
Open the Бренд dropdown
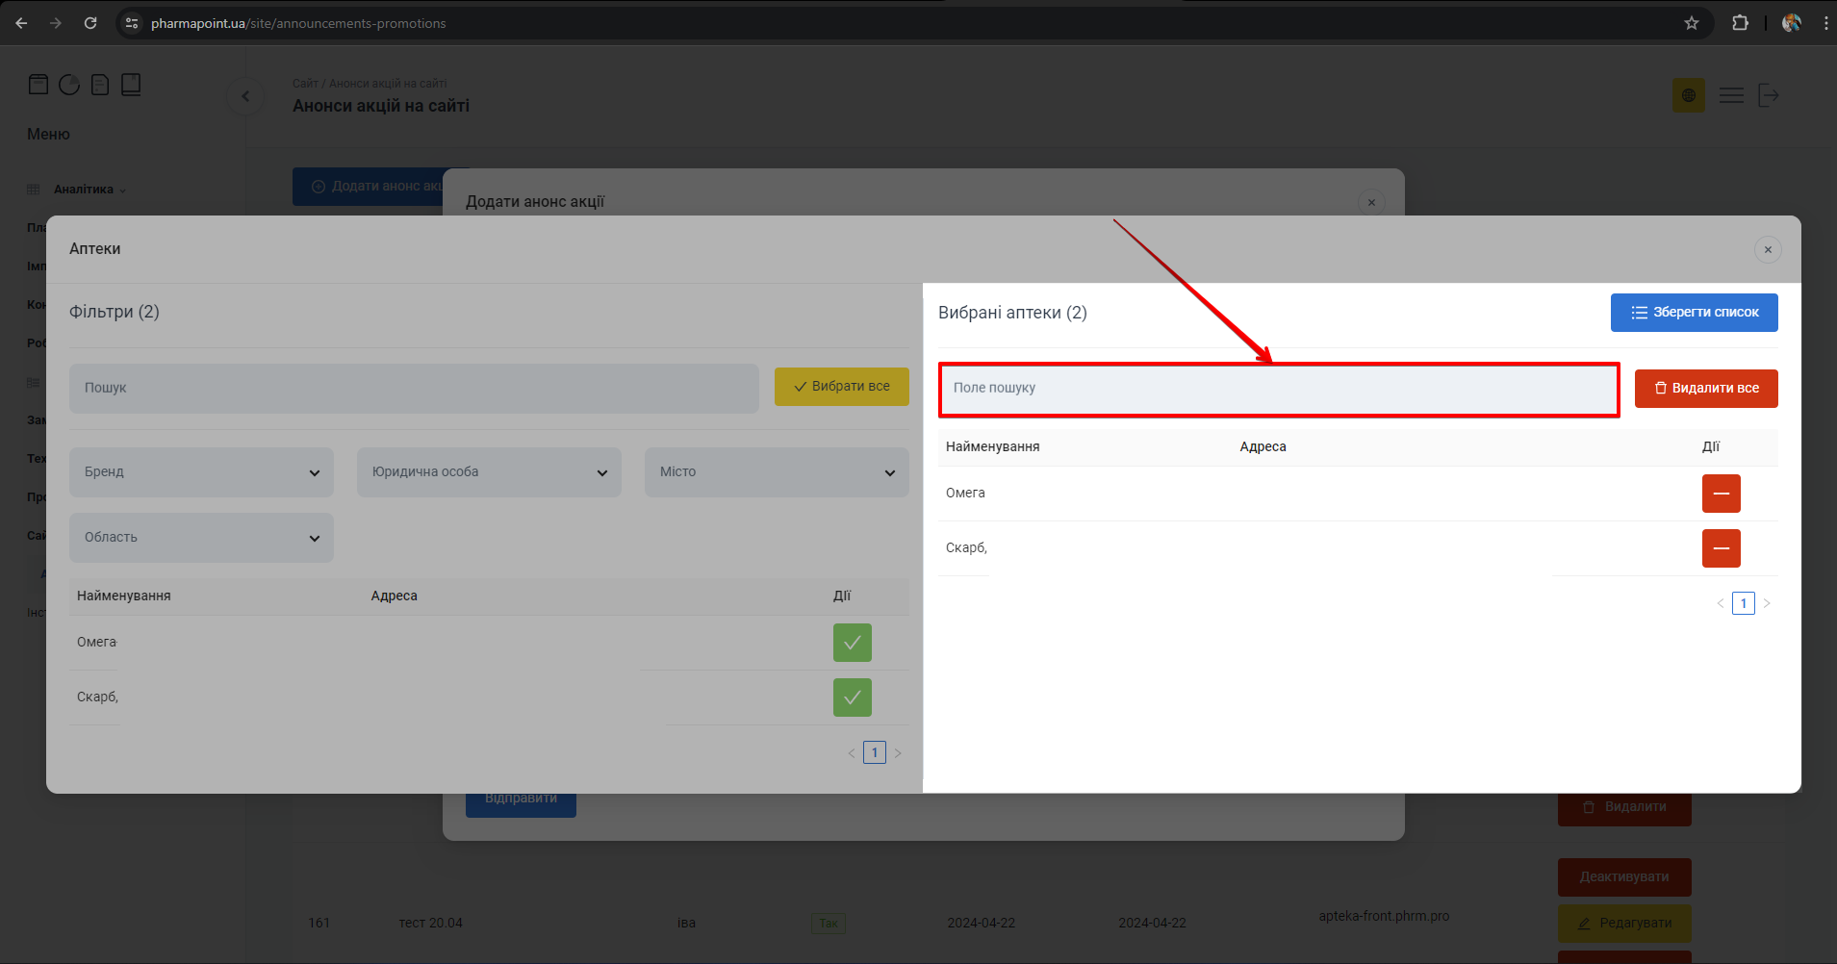coord(201,472)
